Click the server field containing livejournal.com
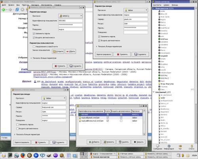The image size is (198, 159). 54,107
